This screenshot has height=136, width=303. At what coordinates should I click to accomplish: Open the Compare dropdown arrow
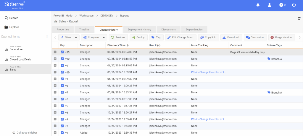pyautogui.click(x=104, y=37)
